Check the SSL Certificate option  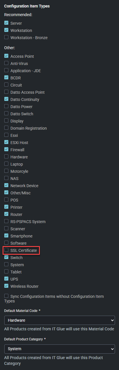tap(6, 250)
